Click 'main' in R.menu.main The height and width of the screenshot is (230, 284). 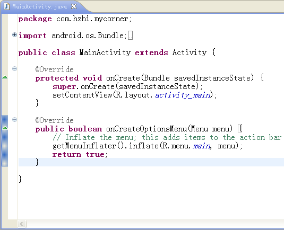pyautogui.click(x=201, y=146)
